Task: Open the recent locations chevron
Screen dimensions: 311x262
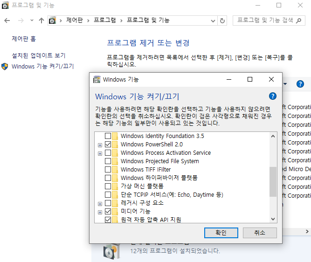Action: tap(32, 20)
